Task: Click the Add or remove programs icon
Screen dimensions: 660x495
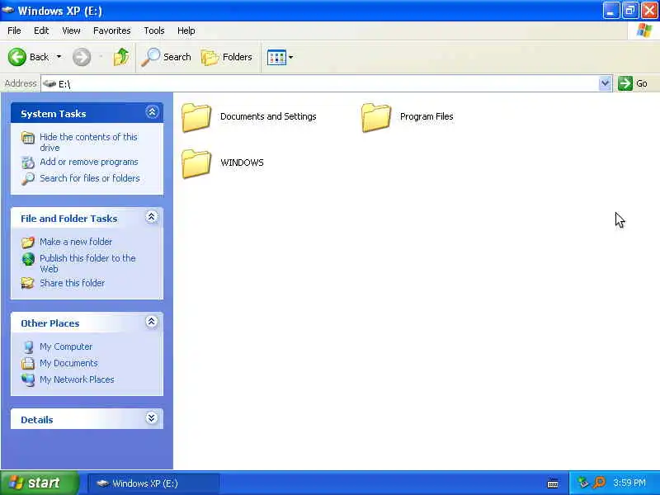Action: (x=28, y=162)
